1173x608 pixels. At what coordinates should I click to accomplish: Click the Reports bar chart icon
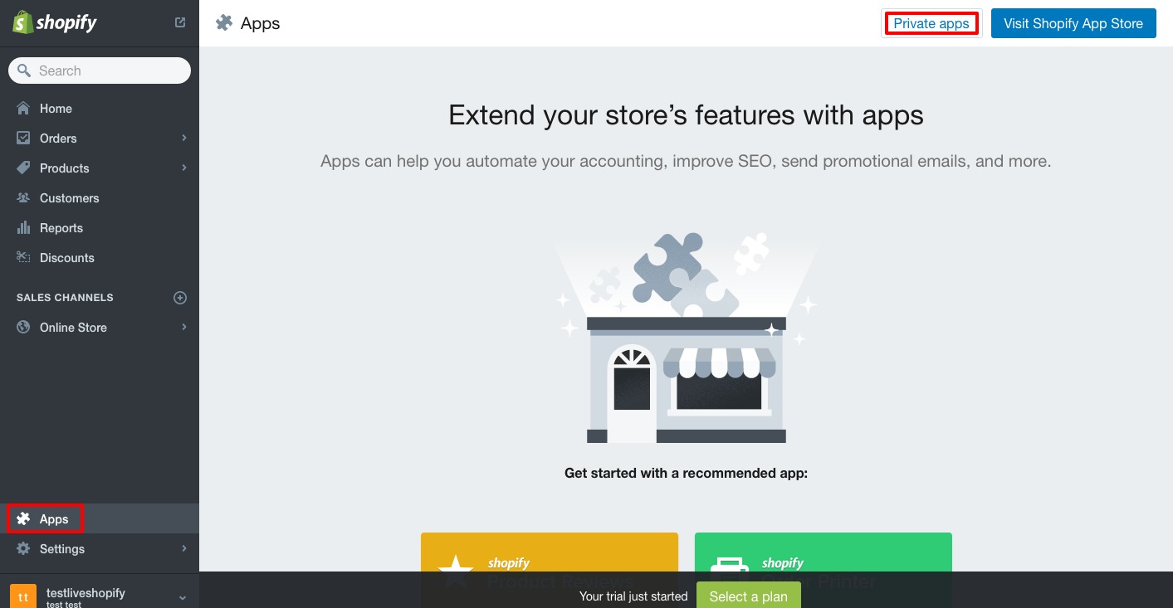[x=23, y=228]
